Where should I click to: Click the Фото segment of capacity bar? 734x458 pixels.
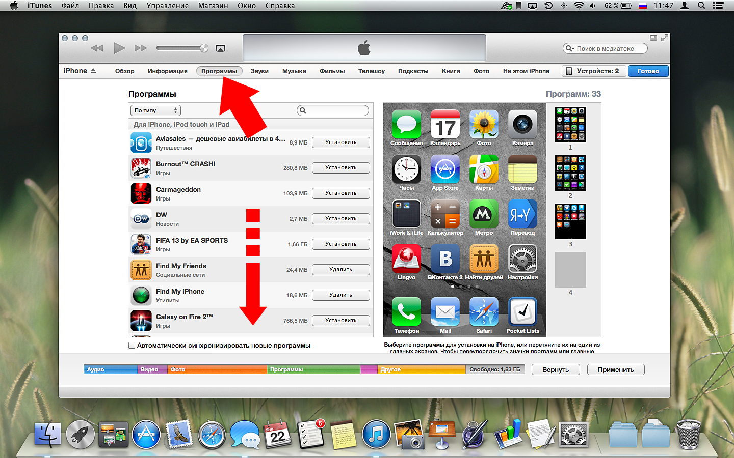click(x=217, y=369)
